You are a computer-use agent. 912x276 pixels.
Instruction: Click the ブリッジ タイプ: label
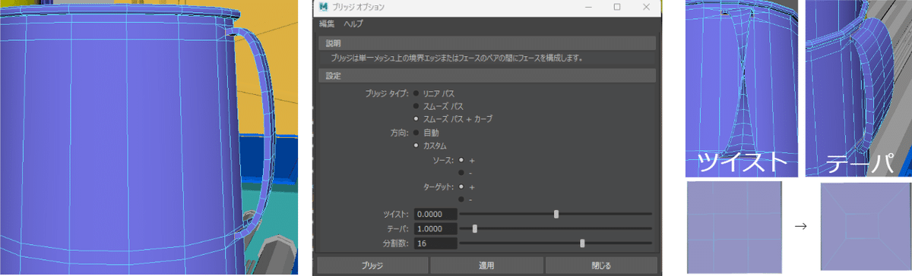tap(387, 93)
